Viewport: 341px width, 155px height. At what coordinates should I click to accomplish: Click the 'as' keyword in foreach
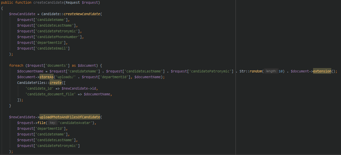click(74, 65)
